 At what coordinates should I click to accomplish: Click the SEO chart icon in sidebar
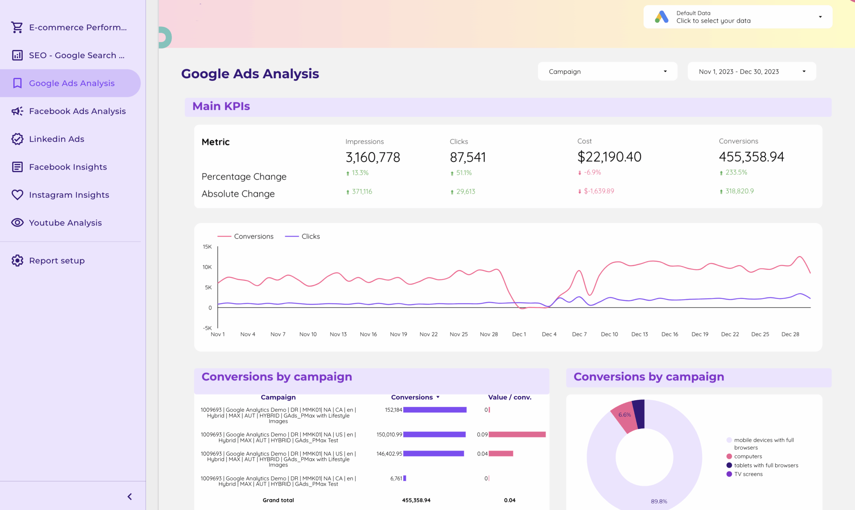click(x=17, y=55)
